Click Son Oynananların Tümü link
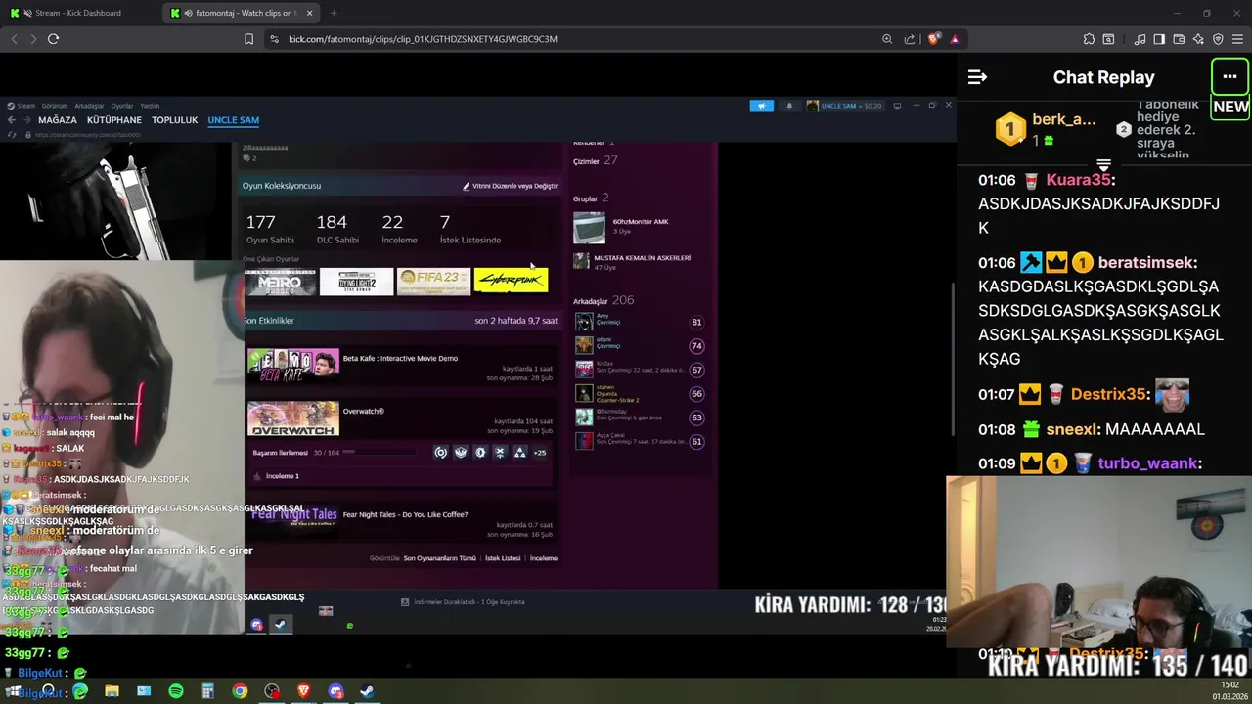The height and width of the screenshot is (704, 1252). coord(439,558)
